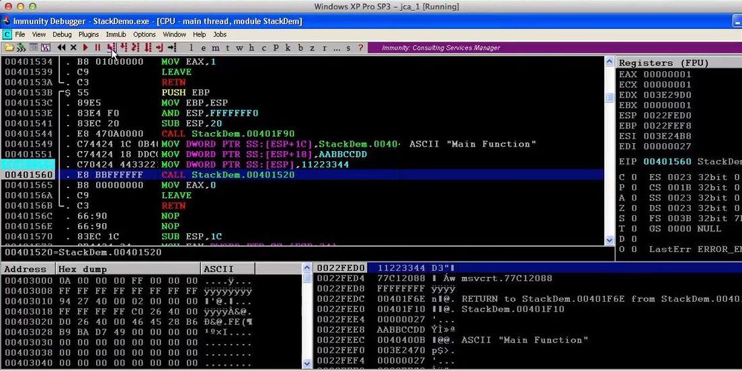Screen dimensions: 742x371
Task: Show handles via 'h' toolbar button
Action: tap(251, 47)
